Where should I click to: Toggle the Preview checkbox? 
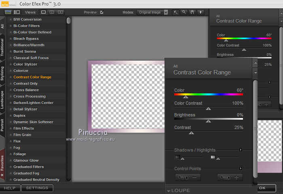point(101,12)
